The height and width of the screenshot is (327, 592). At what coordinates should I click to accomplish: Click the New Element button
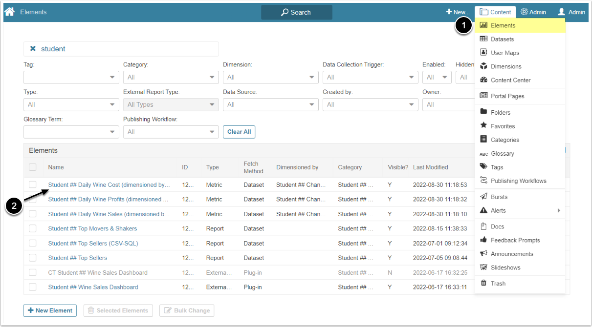[x=50, y=310]
